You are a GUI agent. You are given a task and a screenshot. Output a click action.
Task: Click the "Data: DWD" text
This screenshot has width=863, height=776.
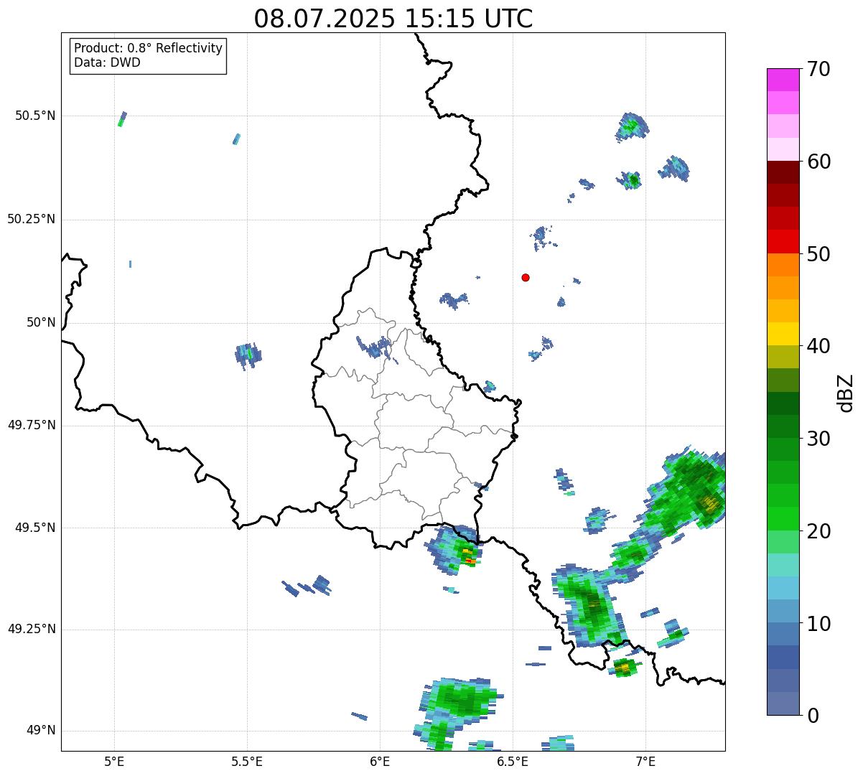coord(107,62)
